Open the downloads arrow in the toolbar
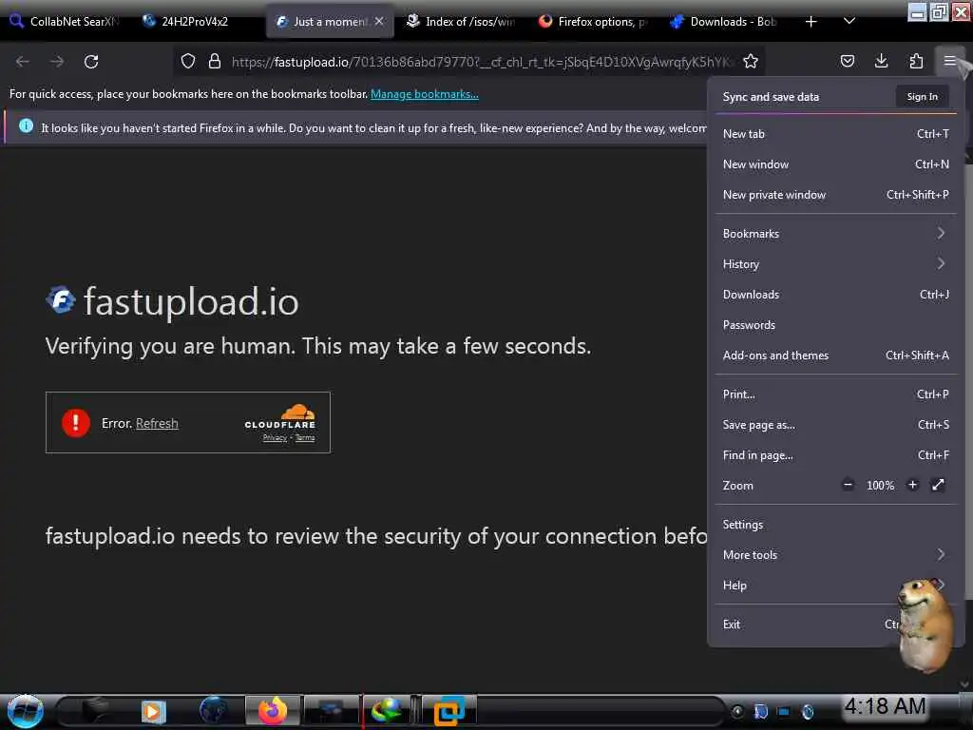The height and width of the screenshot is (730, 973). pos(881,61)
